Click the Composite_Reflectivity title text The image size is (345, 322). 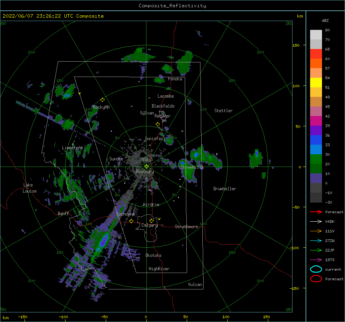point(172,6)
